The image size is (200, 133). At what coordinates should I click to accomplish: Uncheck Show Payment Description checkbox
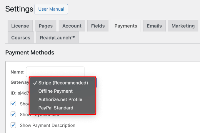click(x=13, y=125)
